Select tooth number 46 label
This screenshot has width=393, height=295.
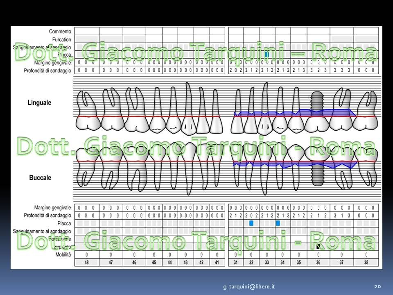pyautogui.click(x=134, y=262)
